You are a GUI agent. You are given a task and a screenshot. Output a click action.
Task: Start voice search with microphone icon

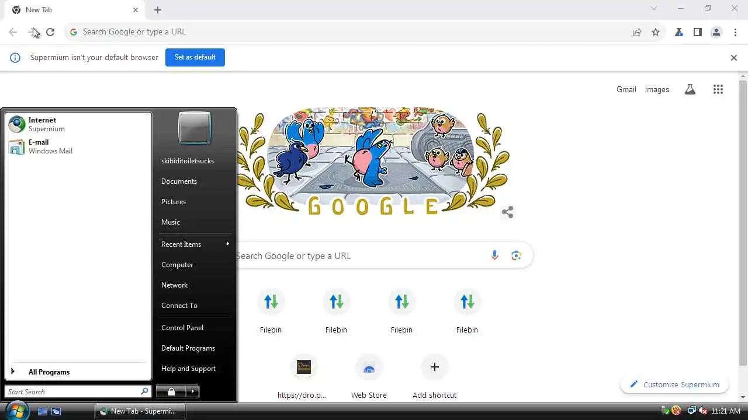494,256
